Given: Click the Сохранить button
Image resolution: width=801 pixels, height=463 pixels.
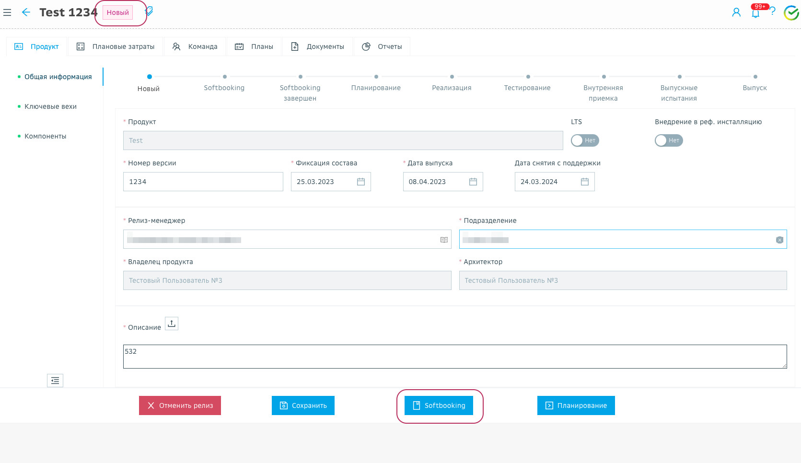Looking at the screenshot, I should coord(303,405).
